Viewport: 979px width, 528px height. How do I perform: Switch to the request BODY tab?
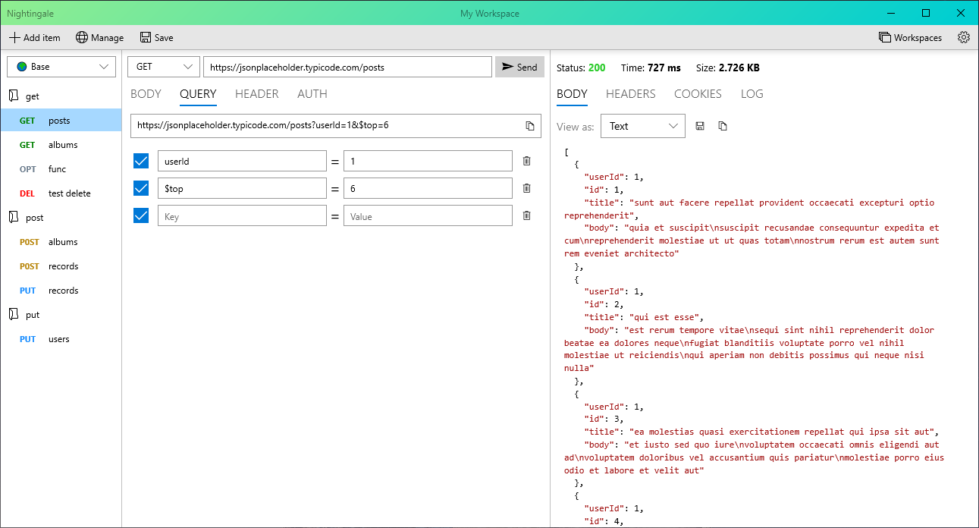(x=146, y=94)
